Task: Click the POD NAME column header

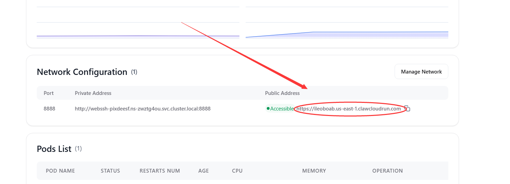Action: (x=60, y=171)
